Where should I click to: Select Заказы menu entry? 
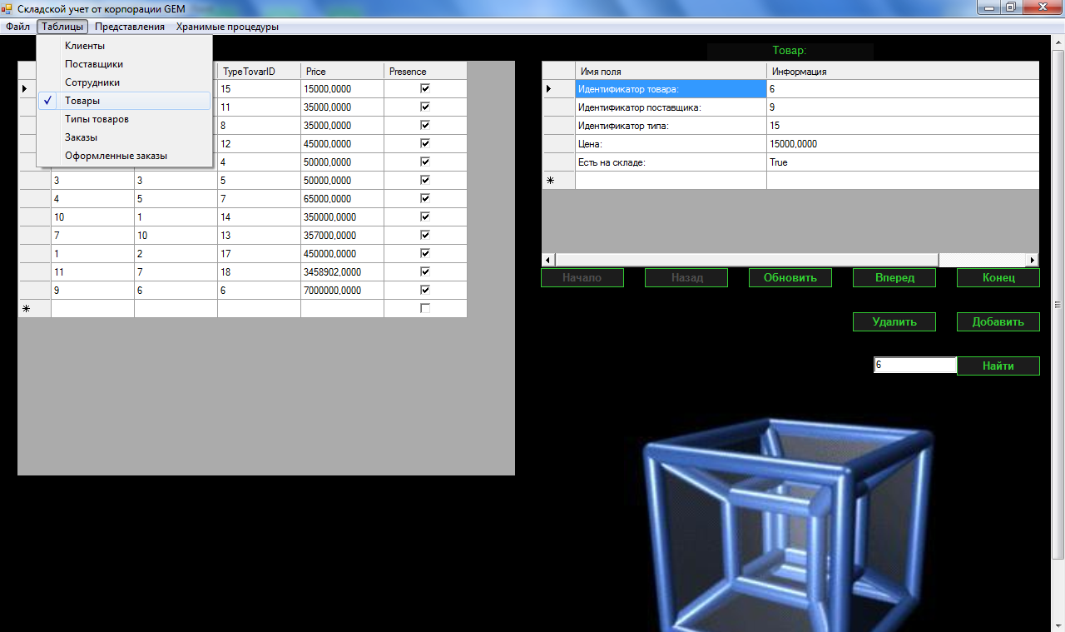124,137
